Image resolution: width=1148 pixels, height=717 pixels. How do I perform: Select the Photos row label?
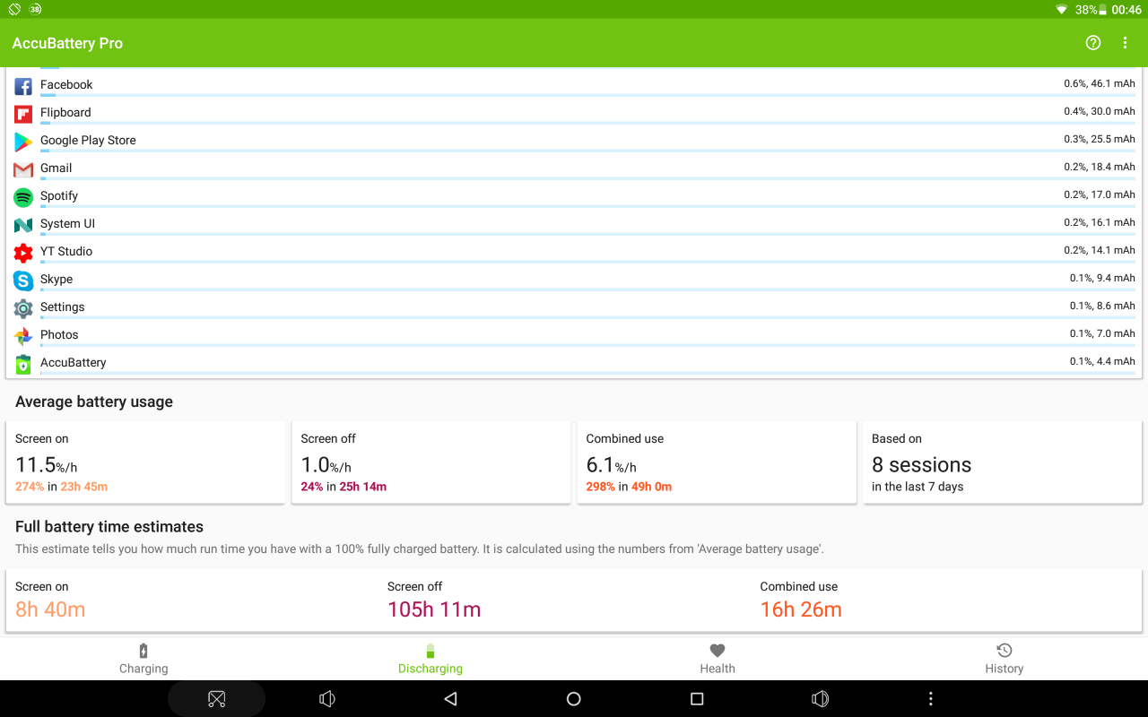coord(59,334)
